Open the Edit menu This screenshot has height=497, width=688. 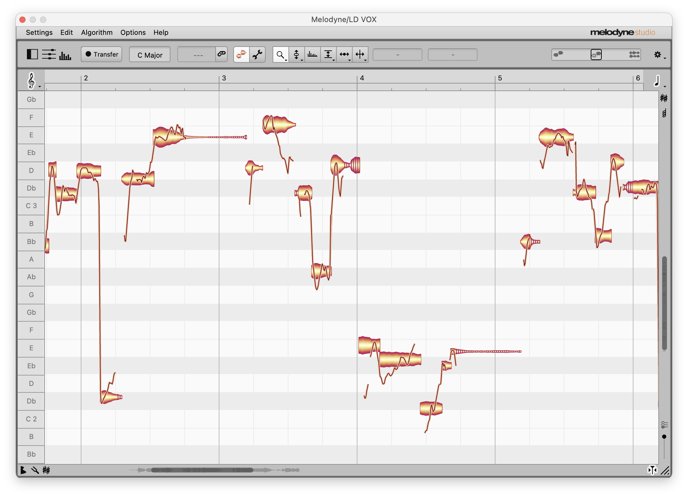click(67, 32)
